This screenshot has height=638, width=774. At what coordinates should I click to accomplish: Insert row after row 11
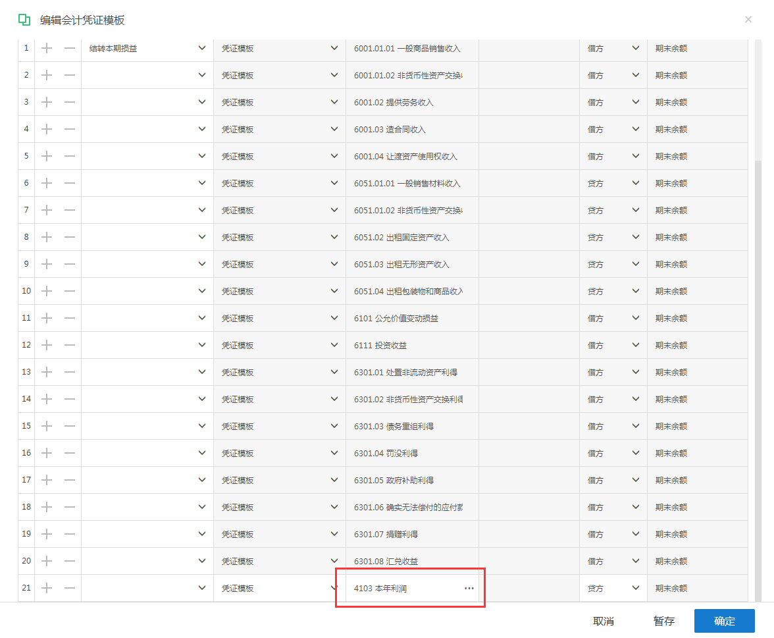tap(47, 318)
